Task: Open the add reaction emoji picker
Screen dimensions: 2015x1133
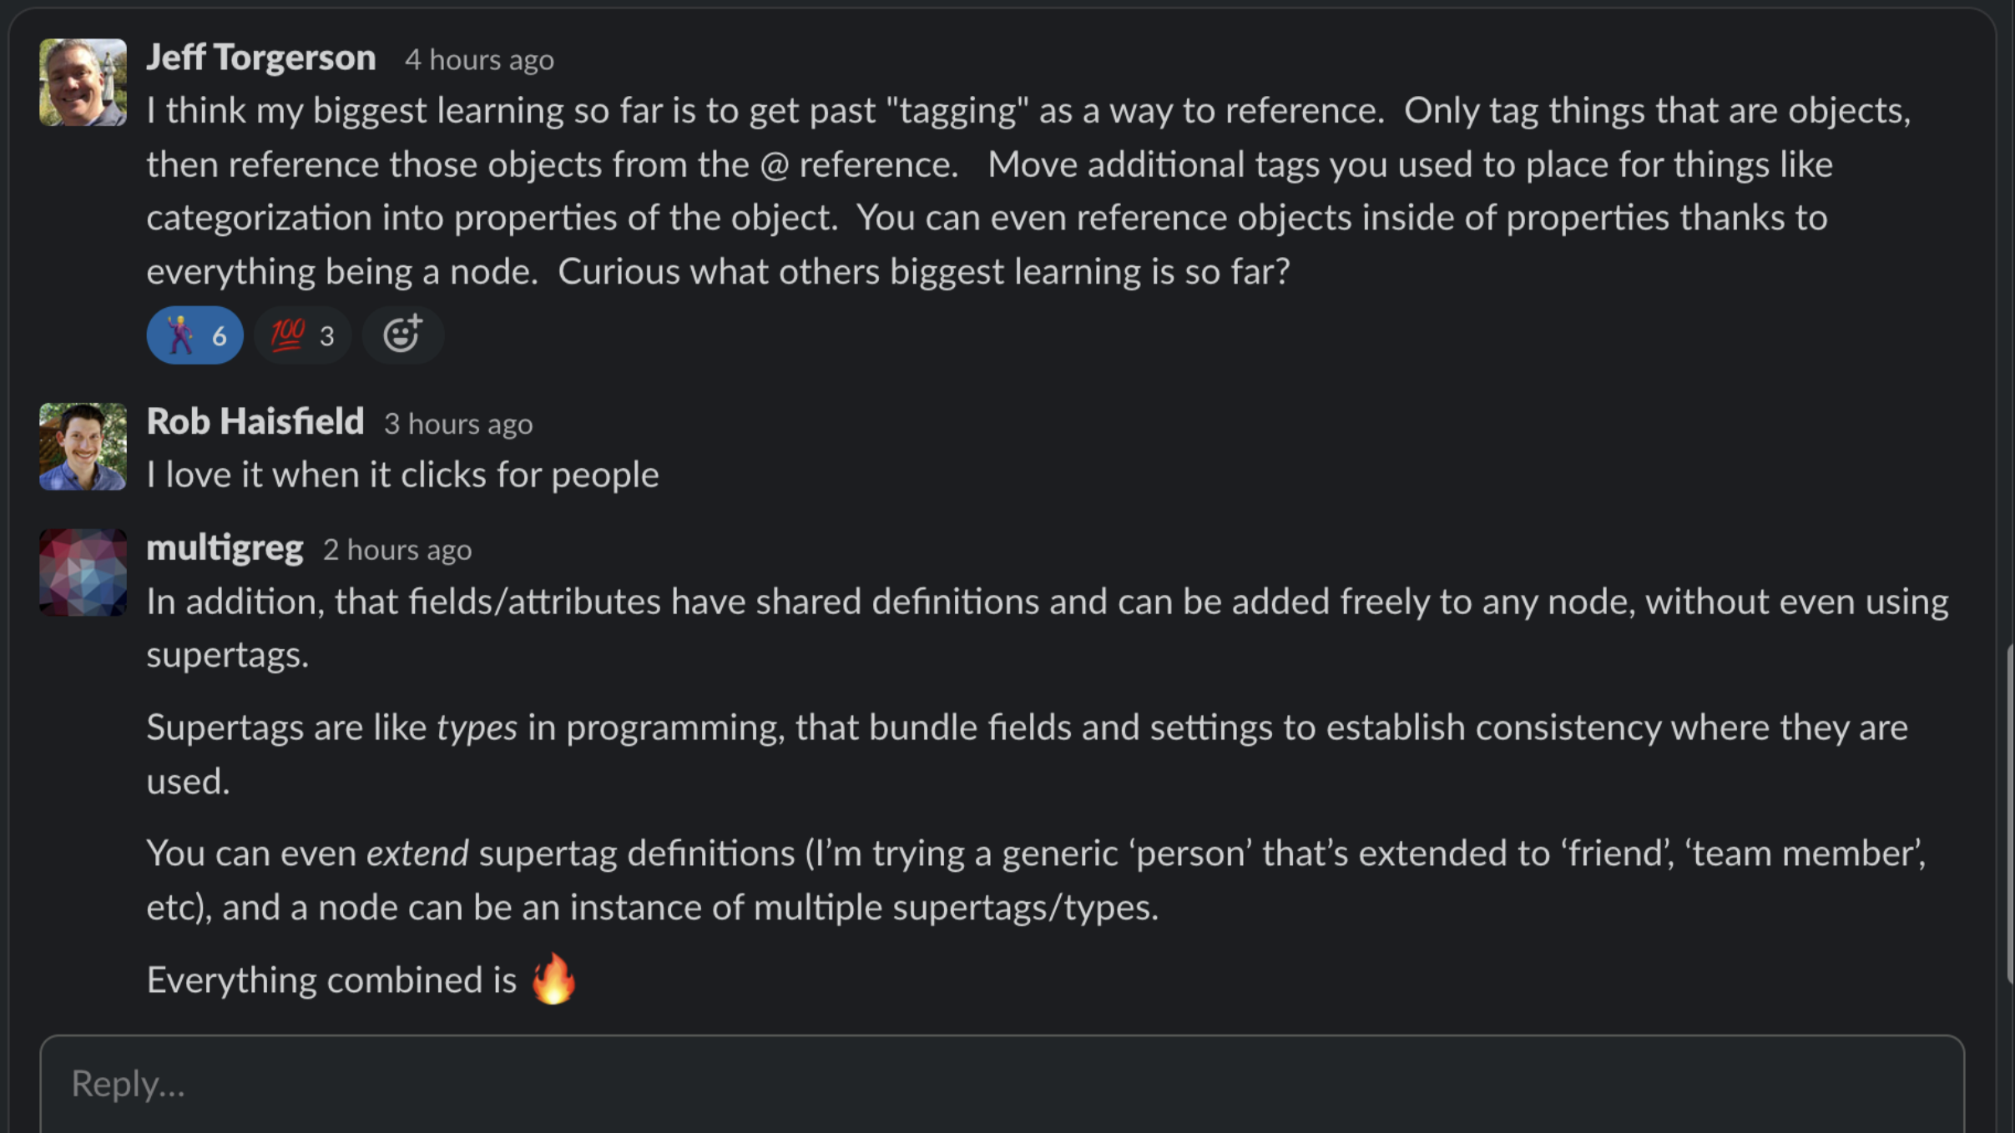Action: click(x=402, y=335)
